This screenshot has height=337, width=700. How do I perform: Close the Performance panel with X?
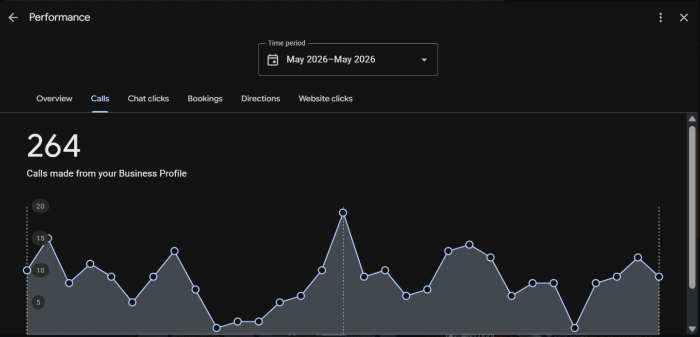pos(683,17)
